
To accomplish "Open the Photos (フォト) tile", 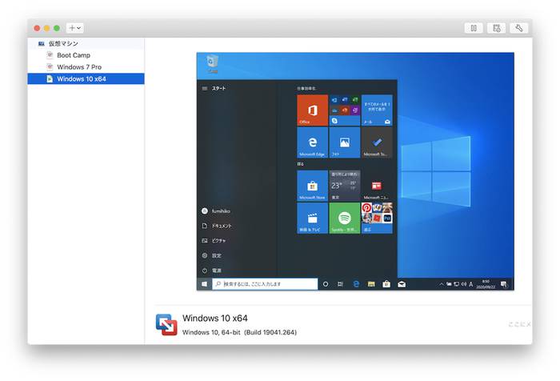I will [345, 142].
